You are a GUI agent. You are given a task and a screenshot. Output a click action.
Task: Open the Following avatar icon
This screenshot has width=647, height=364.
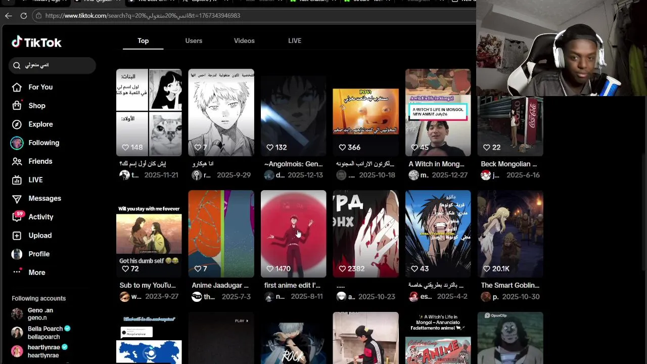[x=17, y=143]
